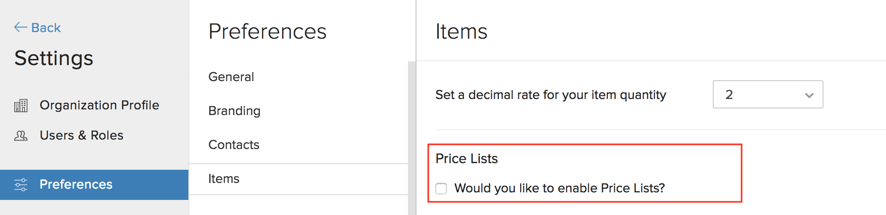Image resolution: width=886 pixels, height=215 pixels.
Task: Select the highlighted Preferences sidebar label
Action: (x=76, y=184)
